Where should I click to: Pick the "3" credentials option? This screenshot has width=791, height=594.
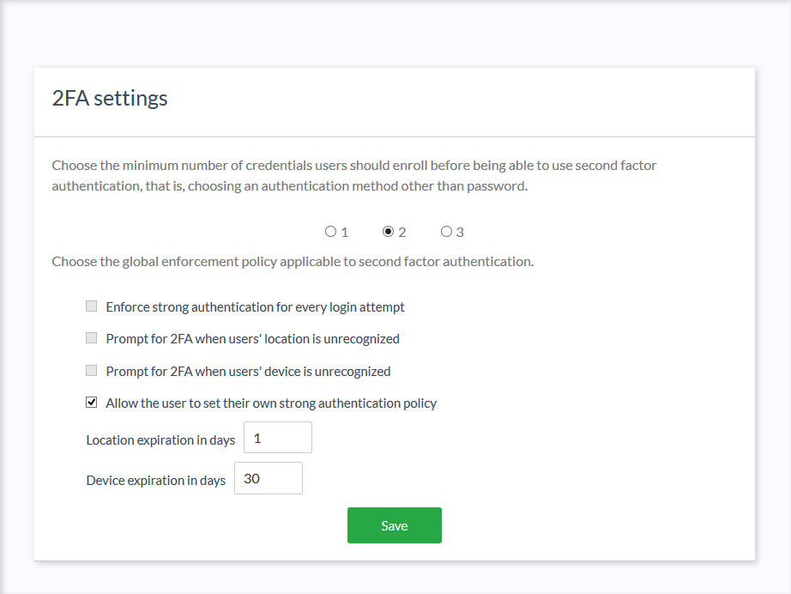446,231
